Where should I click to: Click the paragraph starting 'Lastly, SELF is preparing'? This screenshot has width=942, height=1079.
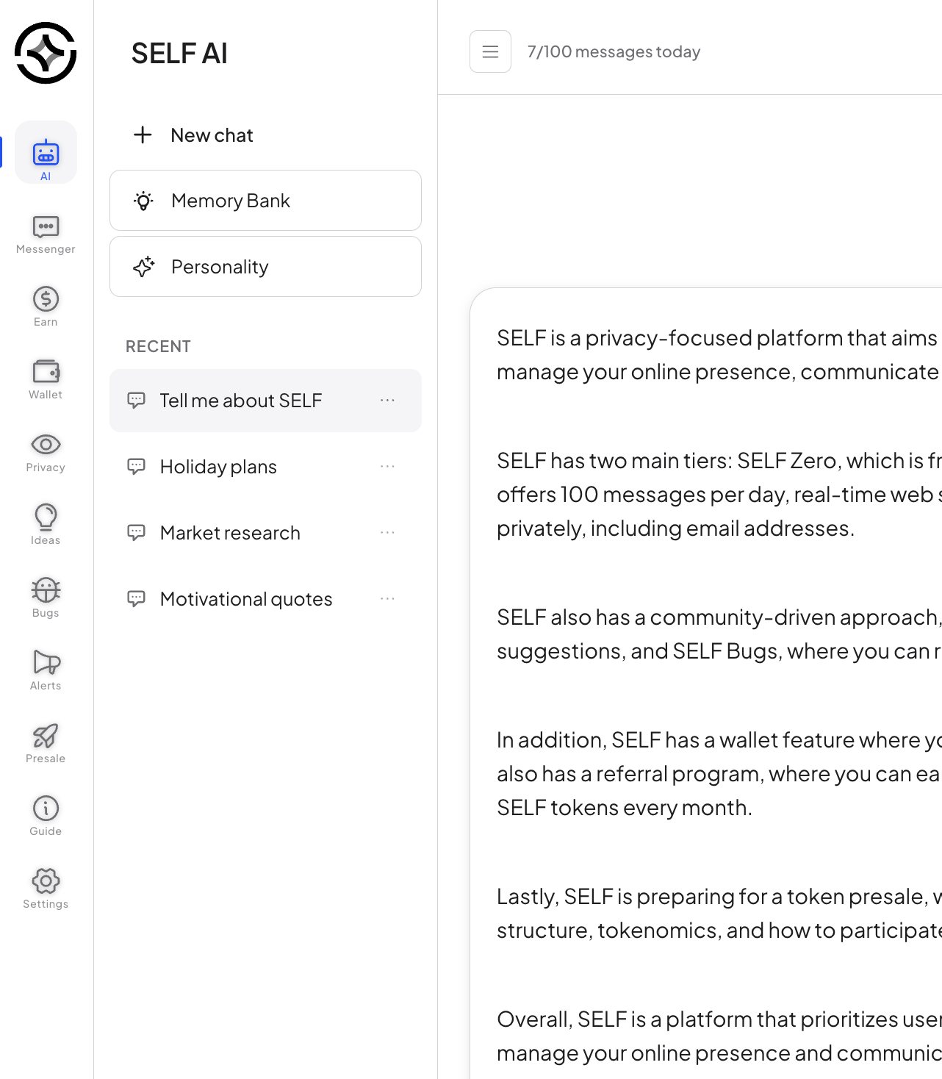coord(719,913)
